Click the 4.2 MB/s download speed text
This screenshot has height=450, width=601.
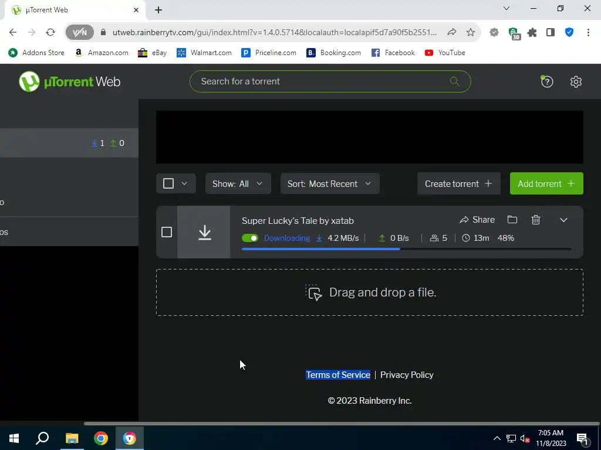343,238
